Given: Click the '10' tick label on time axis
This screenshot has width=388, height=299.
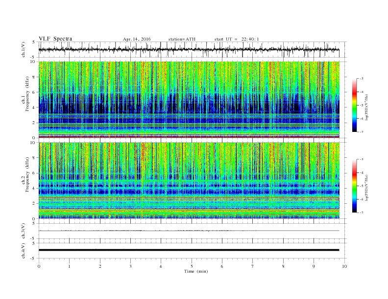Looking at the screenshot, I should point(344,266).
